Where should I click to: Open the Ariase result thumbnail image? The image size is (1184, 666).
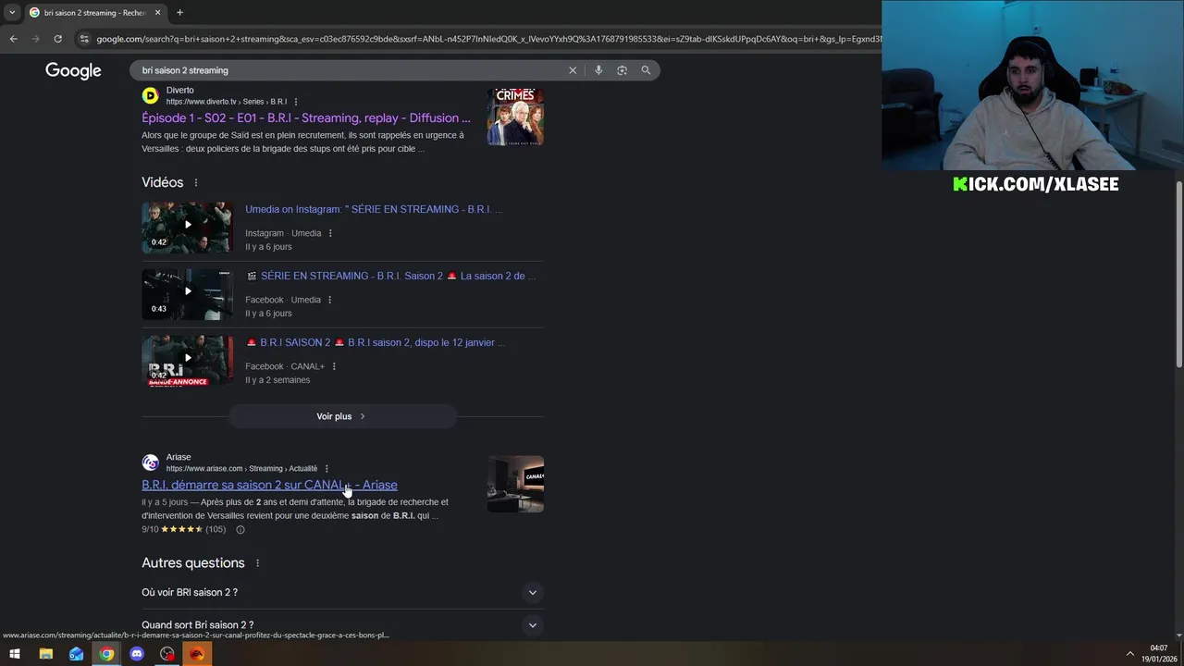click(515, 483)
